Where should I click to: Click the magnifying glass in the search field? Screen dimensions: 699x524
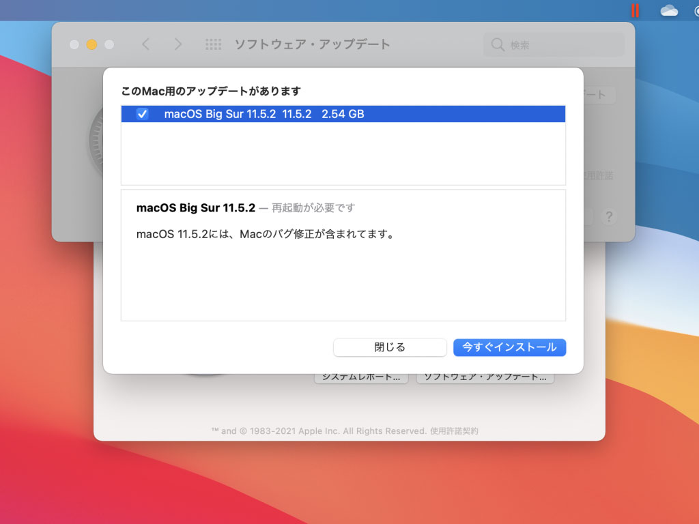498,44
